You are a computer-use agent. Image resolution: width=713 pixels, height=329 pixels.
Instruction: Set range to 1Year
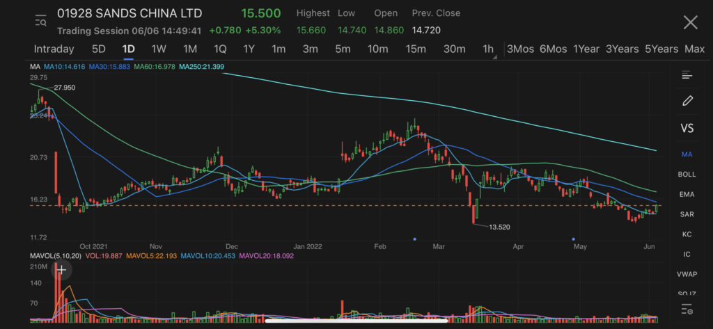[x=586, y=49]
